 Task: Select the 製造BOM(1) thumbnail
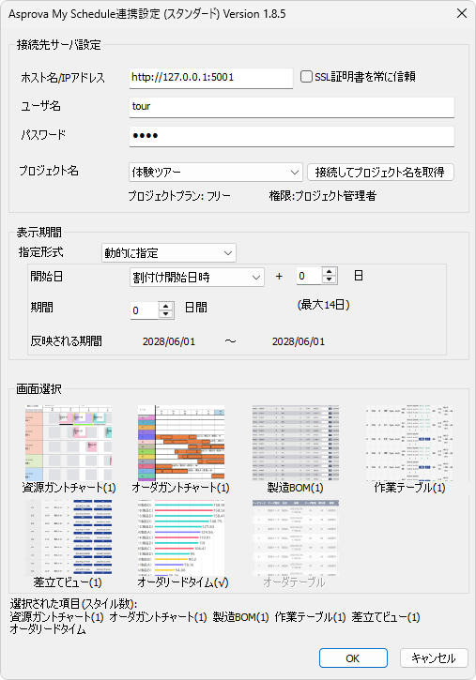click(x=296, y=443)
